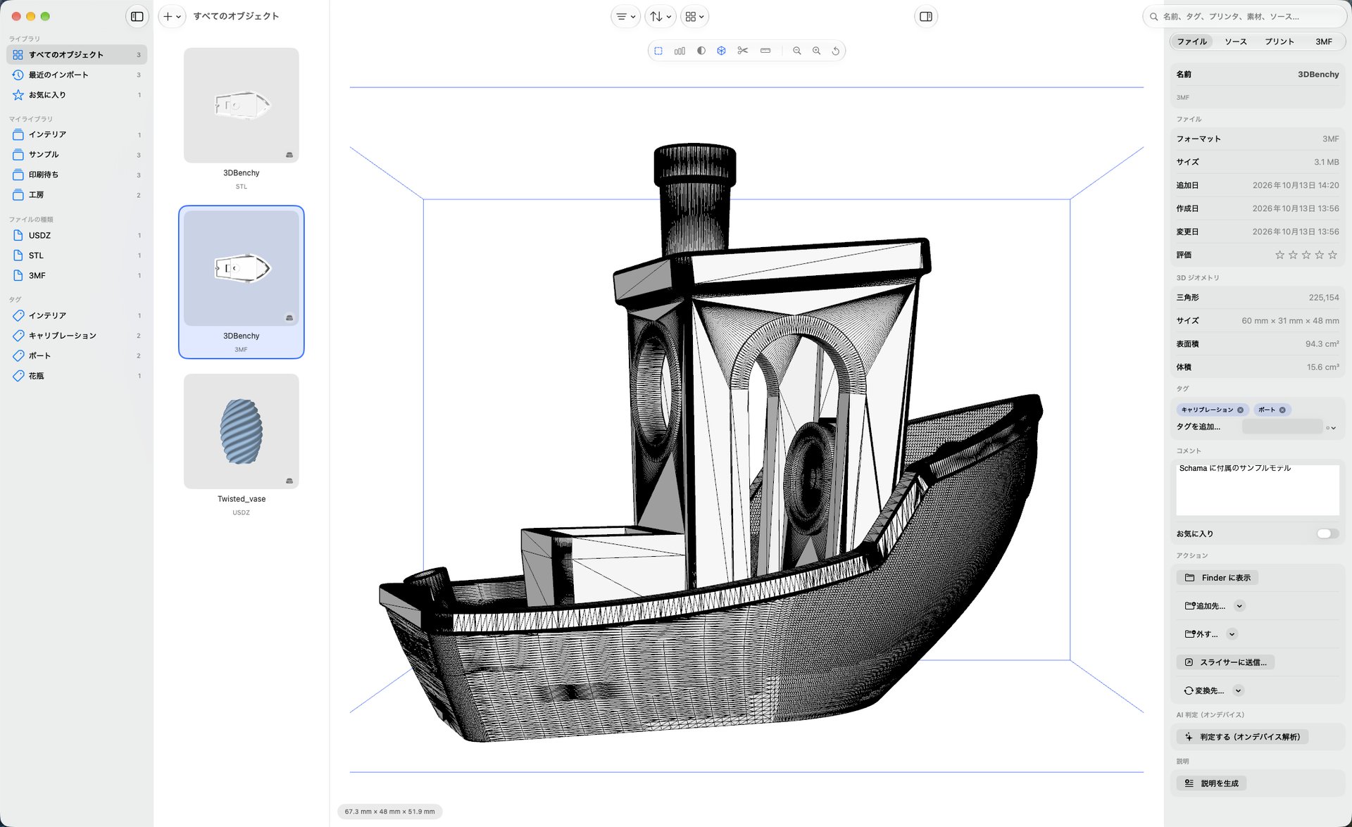The image size is (1352, 827).
Task: Activate the ruler measurement tool
Action: point(765,51)
